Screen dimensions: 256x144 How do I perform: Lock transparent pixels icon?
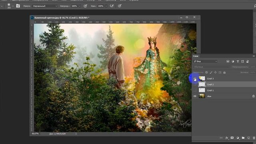click(206, 72)
